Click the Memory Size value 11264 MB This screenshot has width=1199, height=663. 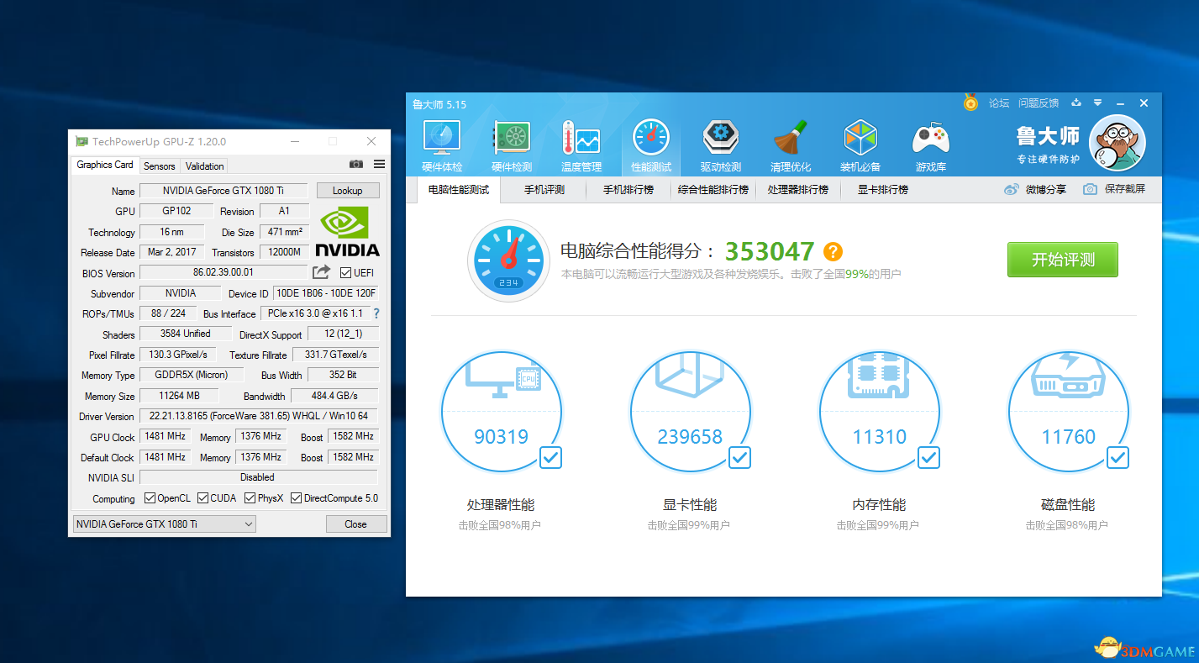180,396
